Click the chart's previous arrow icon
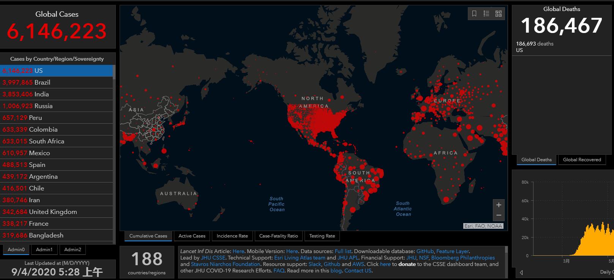 click(521, 272)
